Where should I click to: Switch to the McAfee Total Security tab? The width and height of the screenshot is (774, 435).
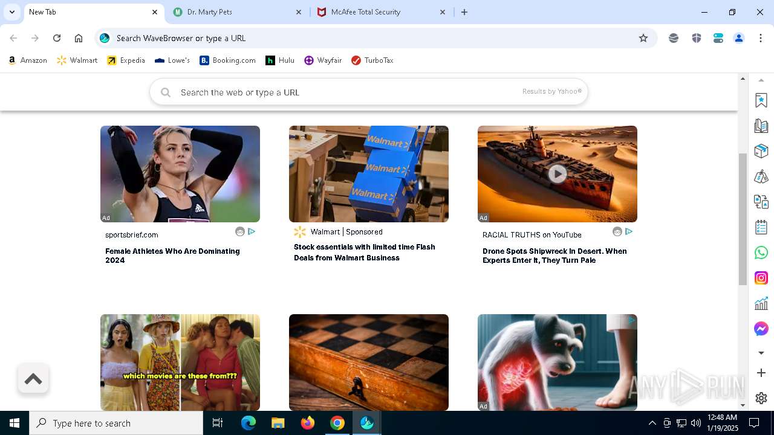click(x=381, y=12)
